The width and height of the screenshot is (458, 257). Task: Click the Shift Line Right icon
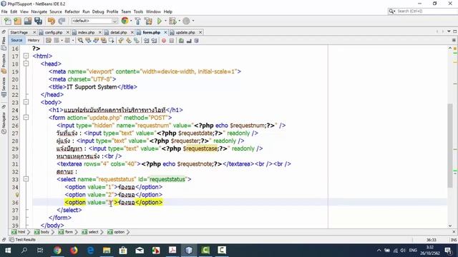155,41
